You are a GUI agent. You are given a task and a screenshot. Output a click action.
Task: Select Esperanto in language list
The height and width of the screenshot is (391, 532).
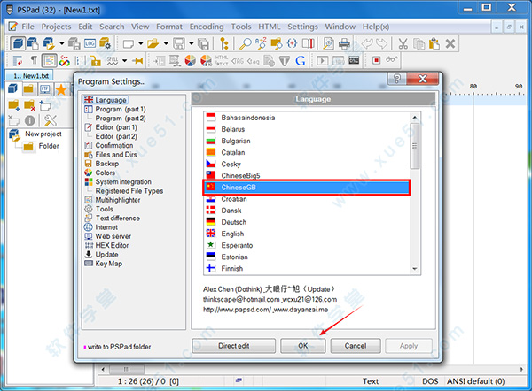click(x=237, y=245)
